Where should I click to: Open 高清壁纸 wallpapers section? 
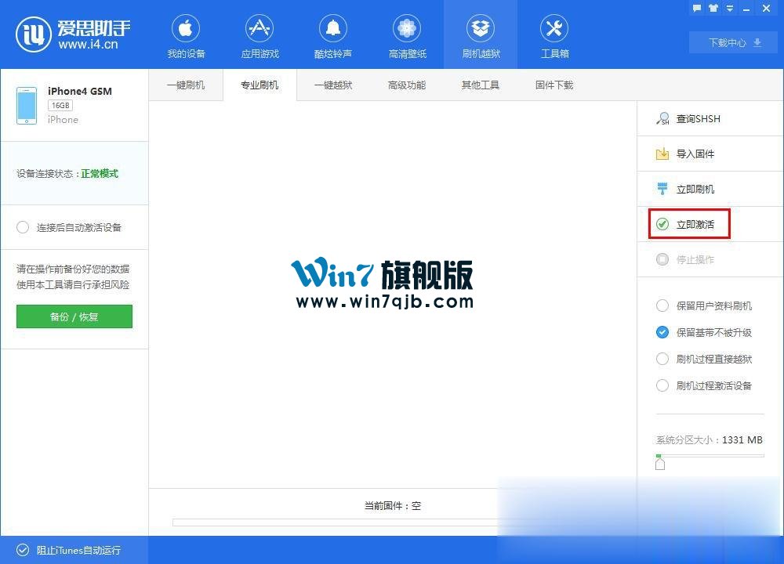click(407, 36)
